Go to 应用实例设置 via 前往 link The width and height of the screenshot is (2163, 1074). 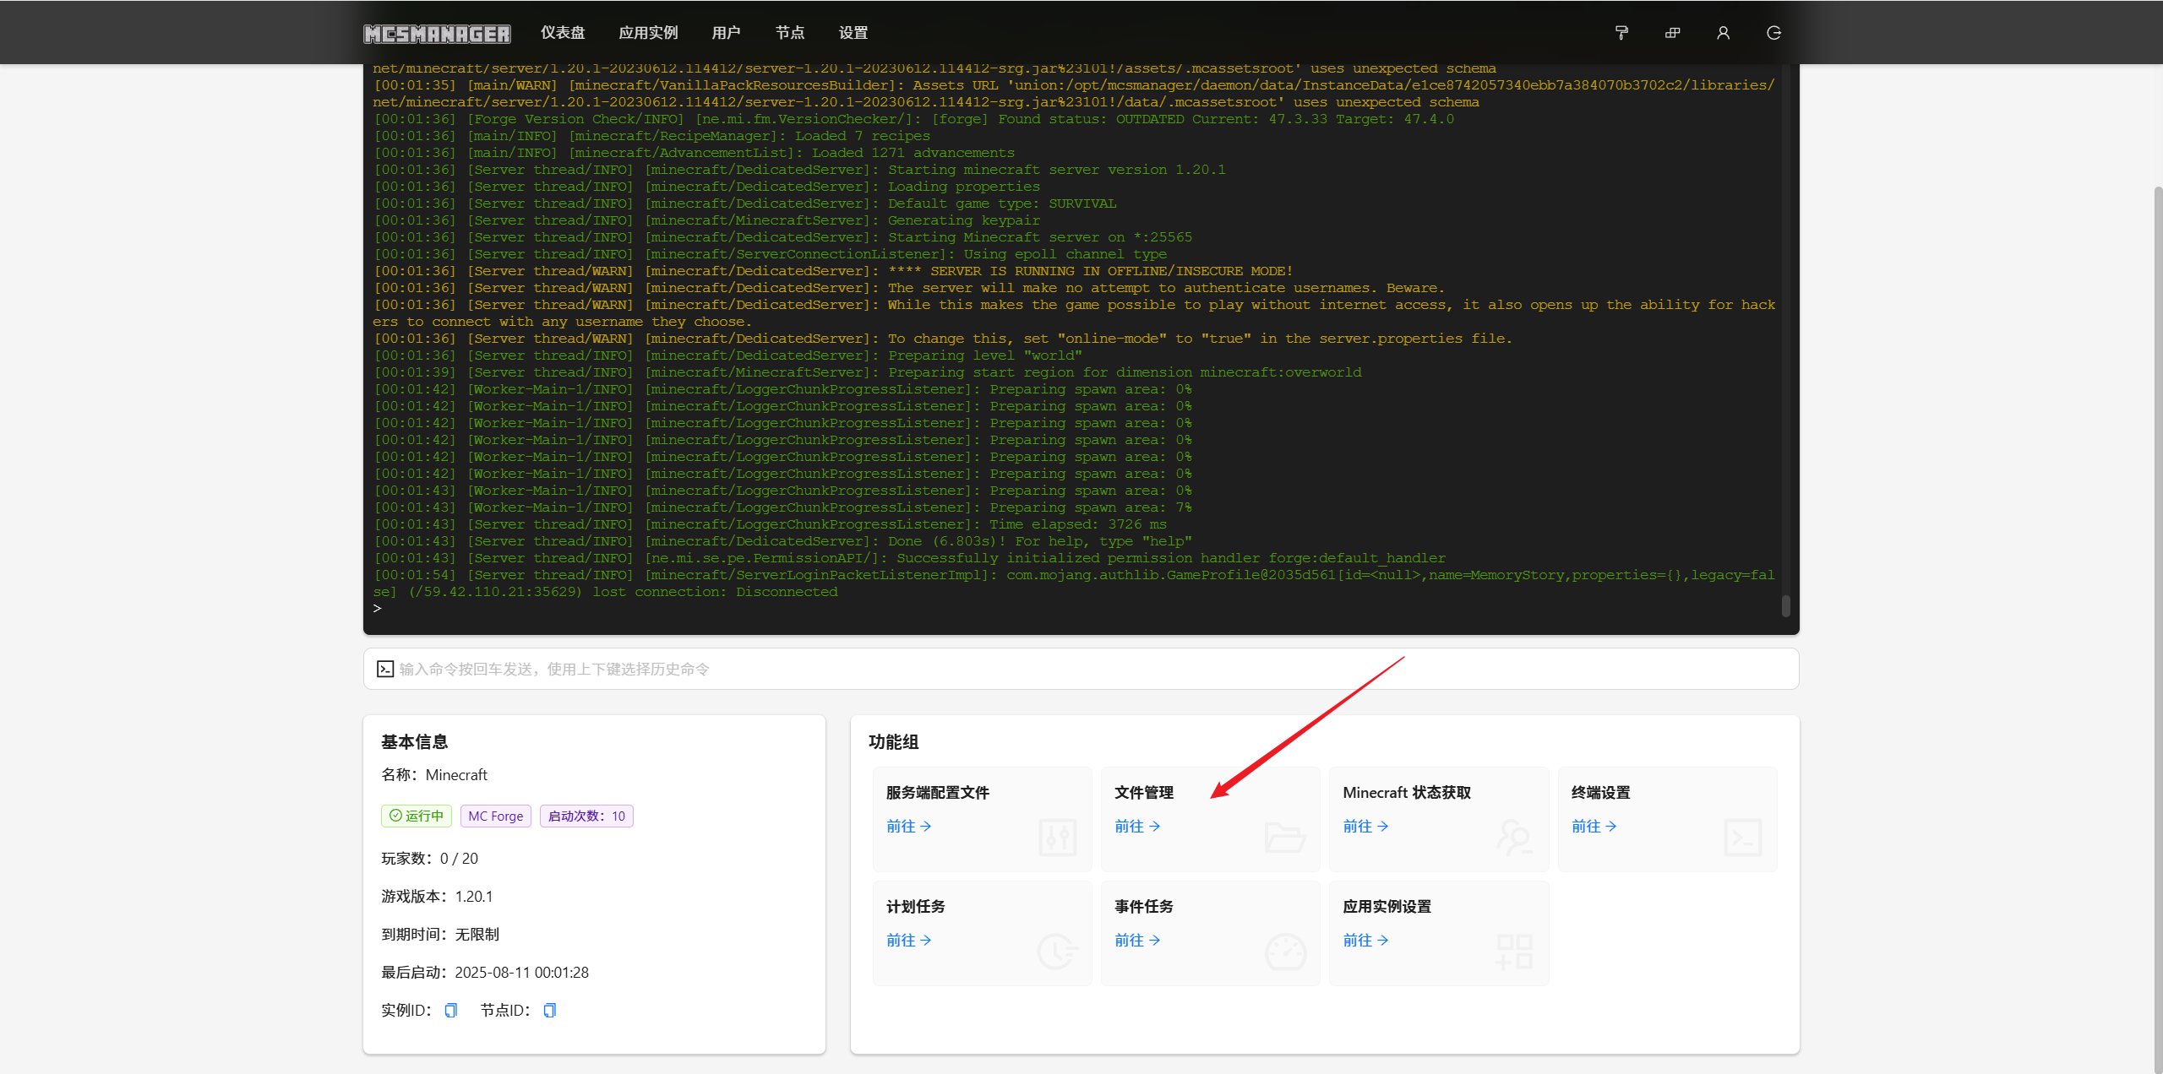(x=1365, y=941)
